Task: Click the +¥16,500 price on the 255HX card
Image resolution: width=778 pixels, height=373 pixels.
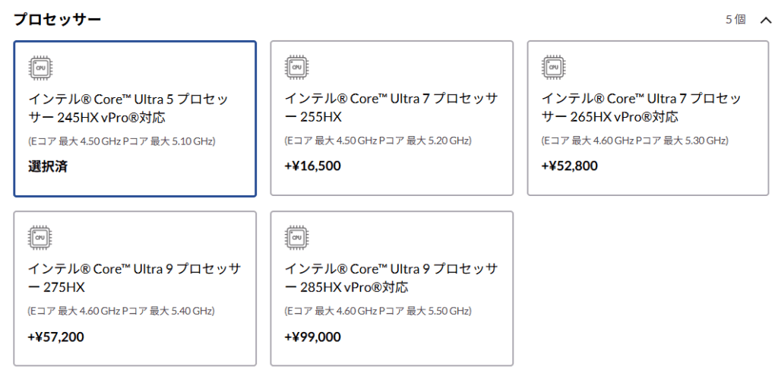Action: 312,166
